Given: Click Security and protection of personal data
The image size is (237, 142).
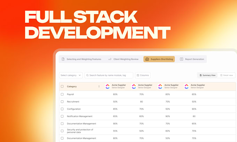Looking at the screenshot, I should click(x=80, y=131).
